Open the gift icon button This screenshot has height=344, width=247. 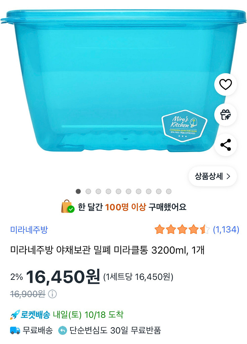point(226,115)
